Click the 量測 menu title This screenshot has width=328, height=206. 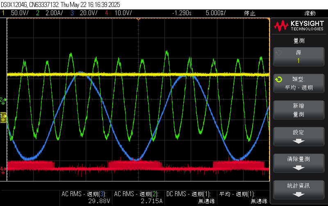299,41
